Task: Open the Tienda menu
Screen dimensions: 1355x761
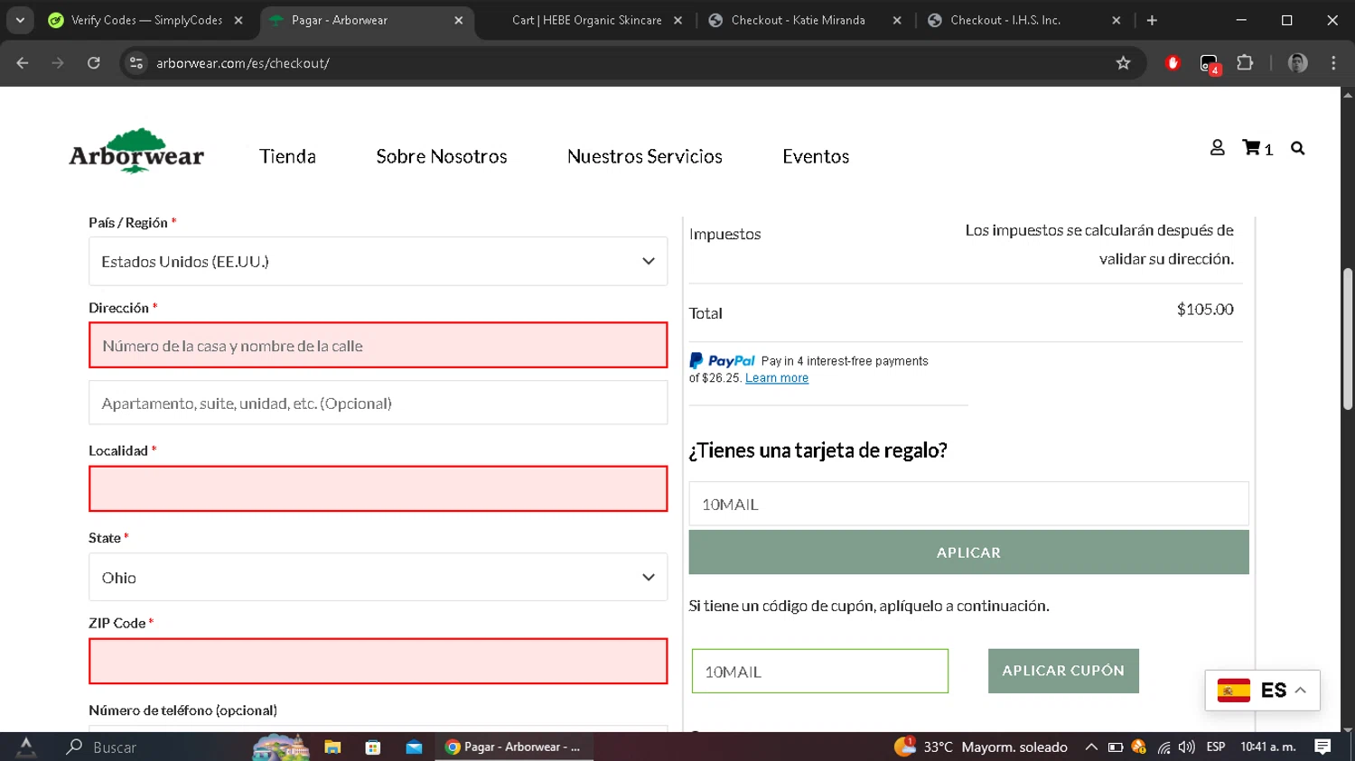Action: (x=287, y=156)
